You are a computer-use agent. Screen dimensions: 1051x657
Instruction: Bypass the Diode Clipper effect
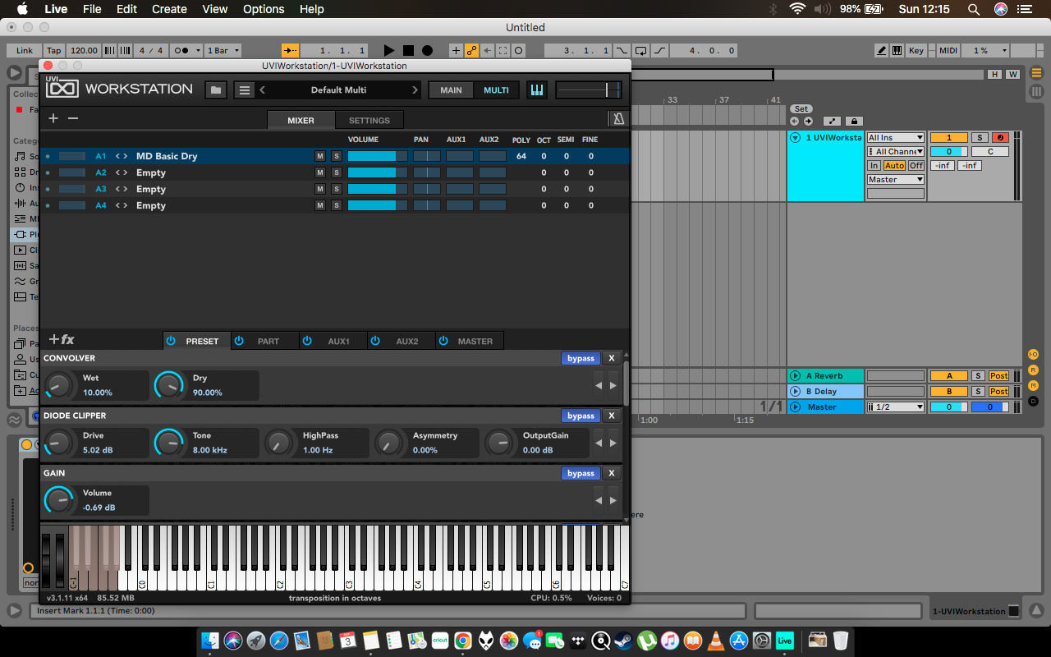pyautogui.click(x=581, y=416)
